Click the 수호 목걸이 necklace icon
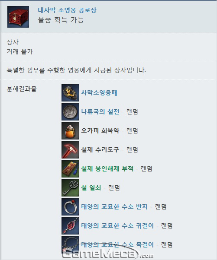This screenshot has width=217, height=260. pyautogui.click(x=70, y=245)
